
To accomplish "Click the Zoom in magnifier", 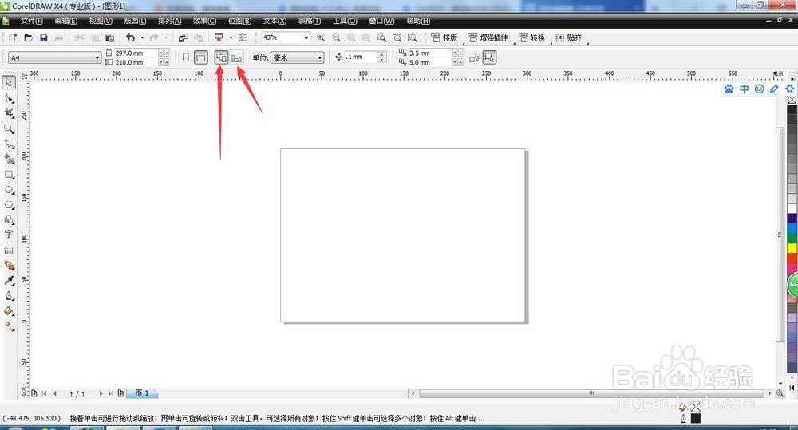I will click(321, 37).
